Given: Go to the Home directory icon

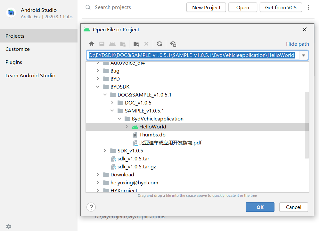Looking at the screenshot, I should (92, 44).
